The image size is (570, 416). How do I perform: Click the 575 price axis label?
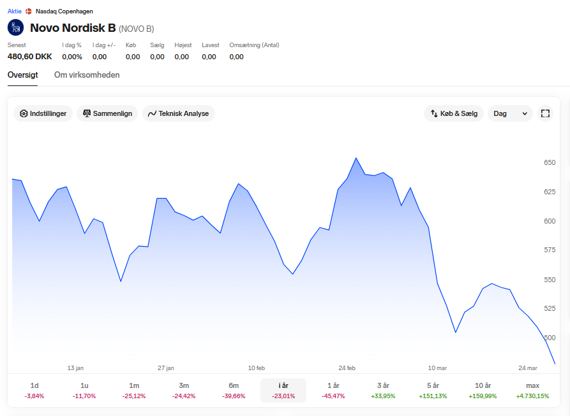pyautogui.click(x=550, y=250)
